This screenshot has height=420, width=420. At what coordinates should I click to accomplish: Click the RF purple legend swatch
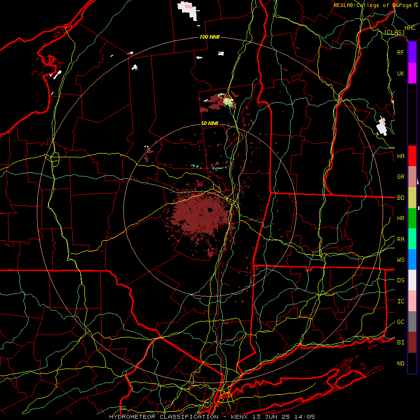[x=412, y=52]
